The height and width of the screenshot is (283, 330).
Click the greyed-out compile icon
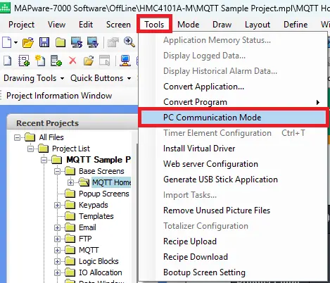(113, 43)
